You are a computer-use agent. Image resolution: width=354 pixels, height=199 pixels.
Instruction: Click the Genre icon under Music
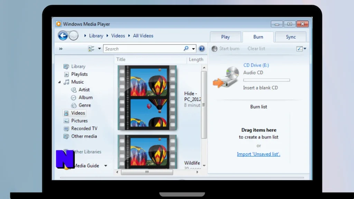74,105
